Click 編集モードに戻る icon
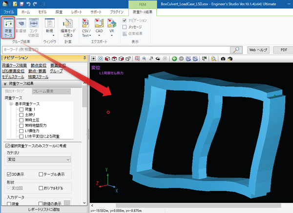The image size is (293, 213). tap(68, 28)
